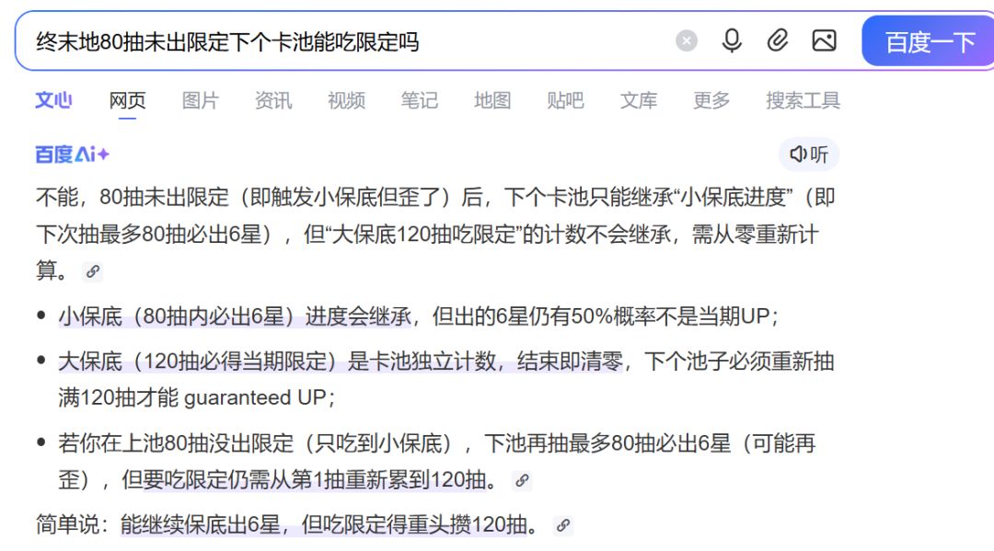Image resolution: width=994 pixels, height=551 pixels.
Task: Select the 网页 tab
Action: point(127,100)
